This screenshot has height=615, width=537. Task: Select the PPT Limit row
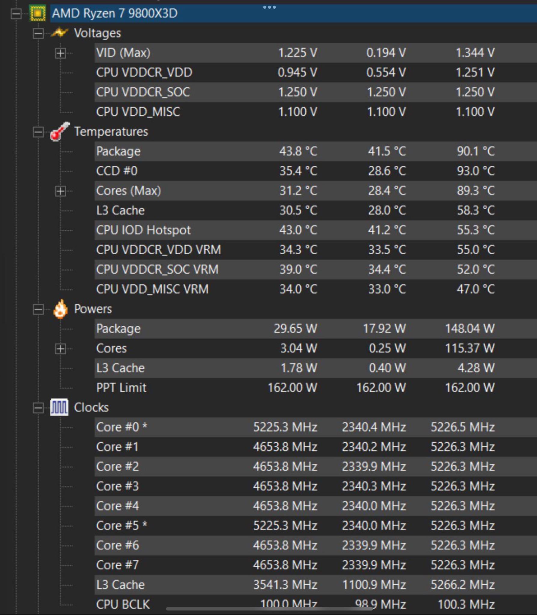[316, 388]
